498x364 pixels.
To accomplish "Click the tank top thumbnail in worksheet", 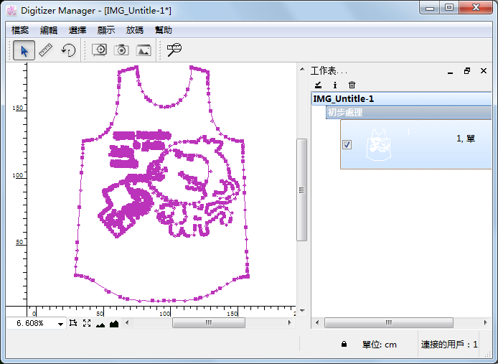I will point(379,144).
